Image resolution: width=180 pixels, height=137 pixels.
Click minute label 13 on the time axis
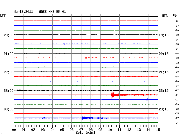point(139,130)
